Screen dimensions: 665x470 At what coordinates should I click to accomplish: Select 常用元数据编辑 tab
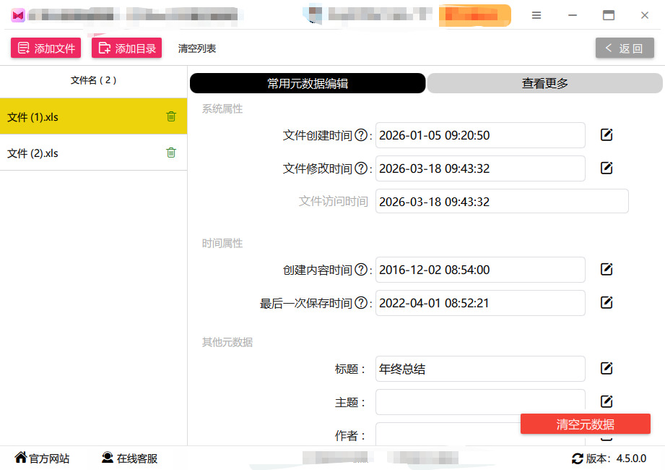pos(308,83)
